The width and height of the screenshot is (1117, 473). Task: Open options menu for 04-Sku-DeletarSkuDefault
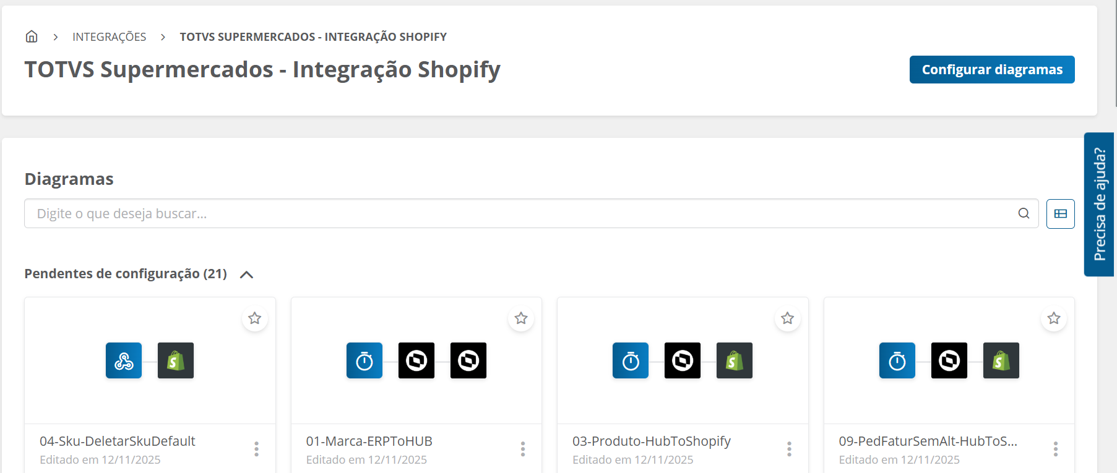point(256,449)
